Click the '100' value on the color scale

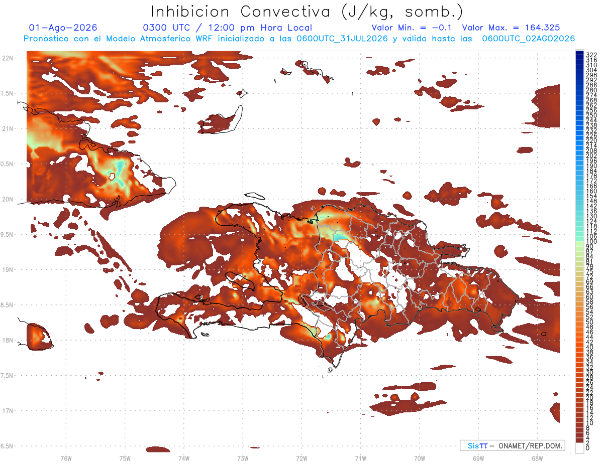pyautogui.click(x=591, y=242)
